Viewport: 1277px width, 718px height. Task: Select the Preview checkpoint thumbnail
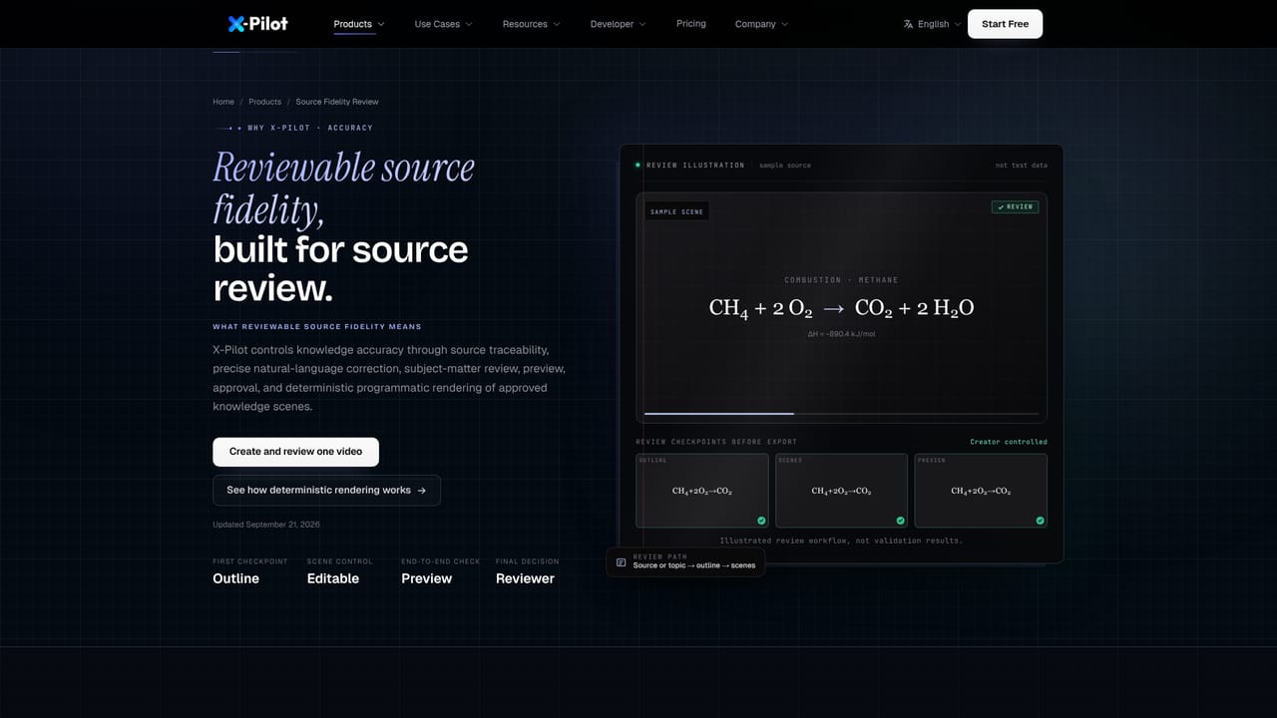click(981, 491)
